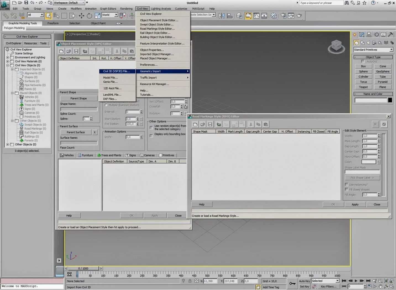The image size is (396, 290).
Task: Toggle the Set Key mode button
Action: 304,287
